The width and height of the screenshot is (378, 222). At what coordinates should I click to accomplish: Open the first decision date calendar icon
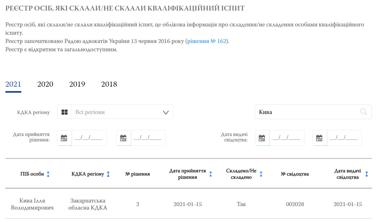(64, 138)
